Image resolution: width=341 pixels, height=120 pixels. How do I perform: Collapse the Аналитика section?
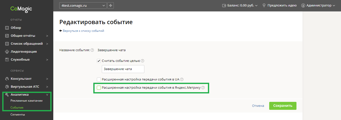tap(47, 95)
